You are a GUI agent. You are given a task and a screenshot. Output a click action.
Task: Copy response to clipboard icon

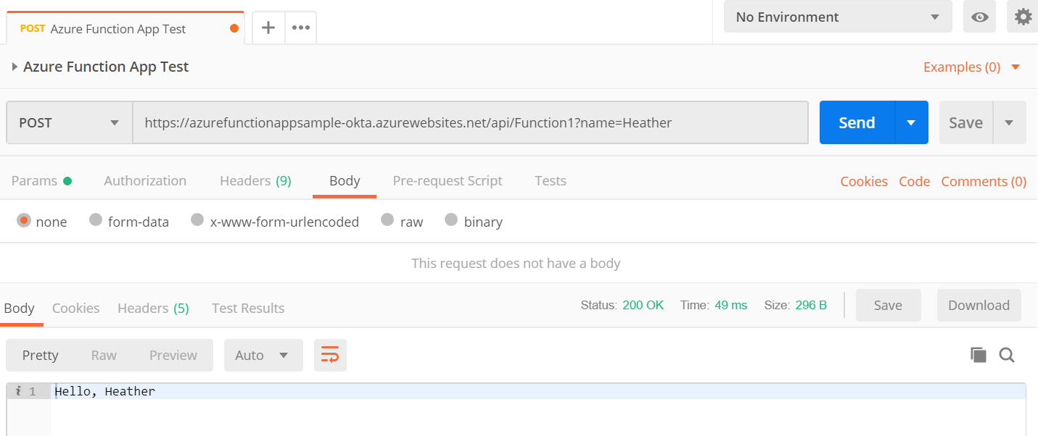pos(979,355)
